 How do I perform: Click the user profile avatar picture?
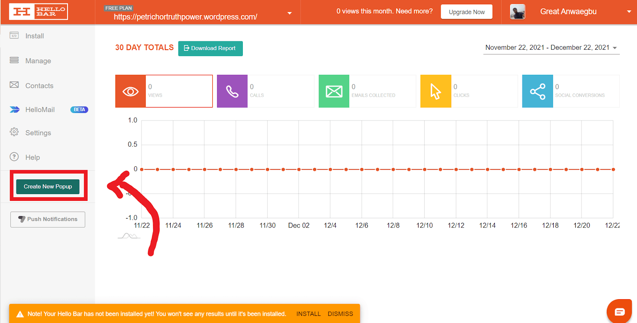518,12
